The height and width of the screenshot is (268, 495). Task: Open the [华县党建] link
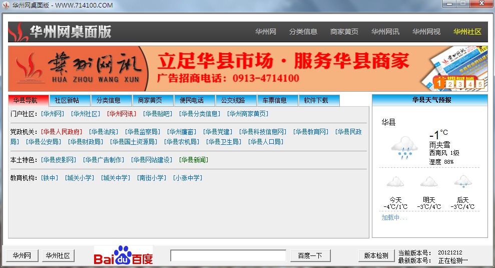pos(218,132)
